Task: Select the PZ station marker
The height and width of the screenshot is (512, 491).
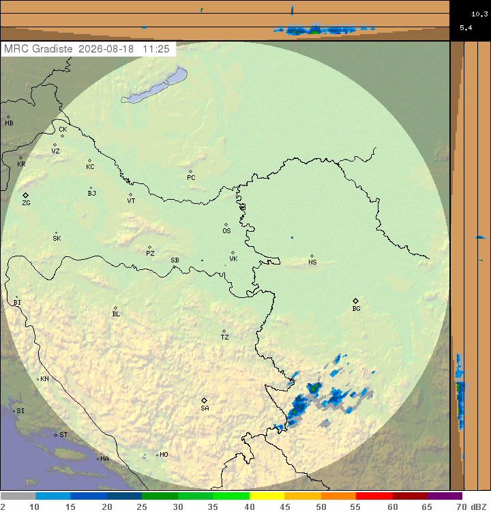Action: click(x=149, y=247)
